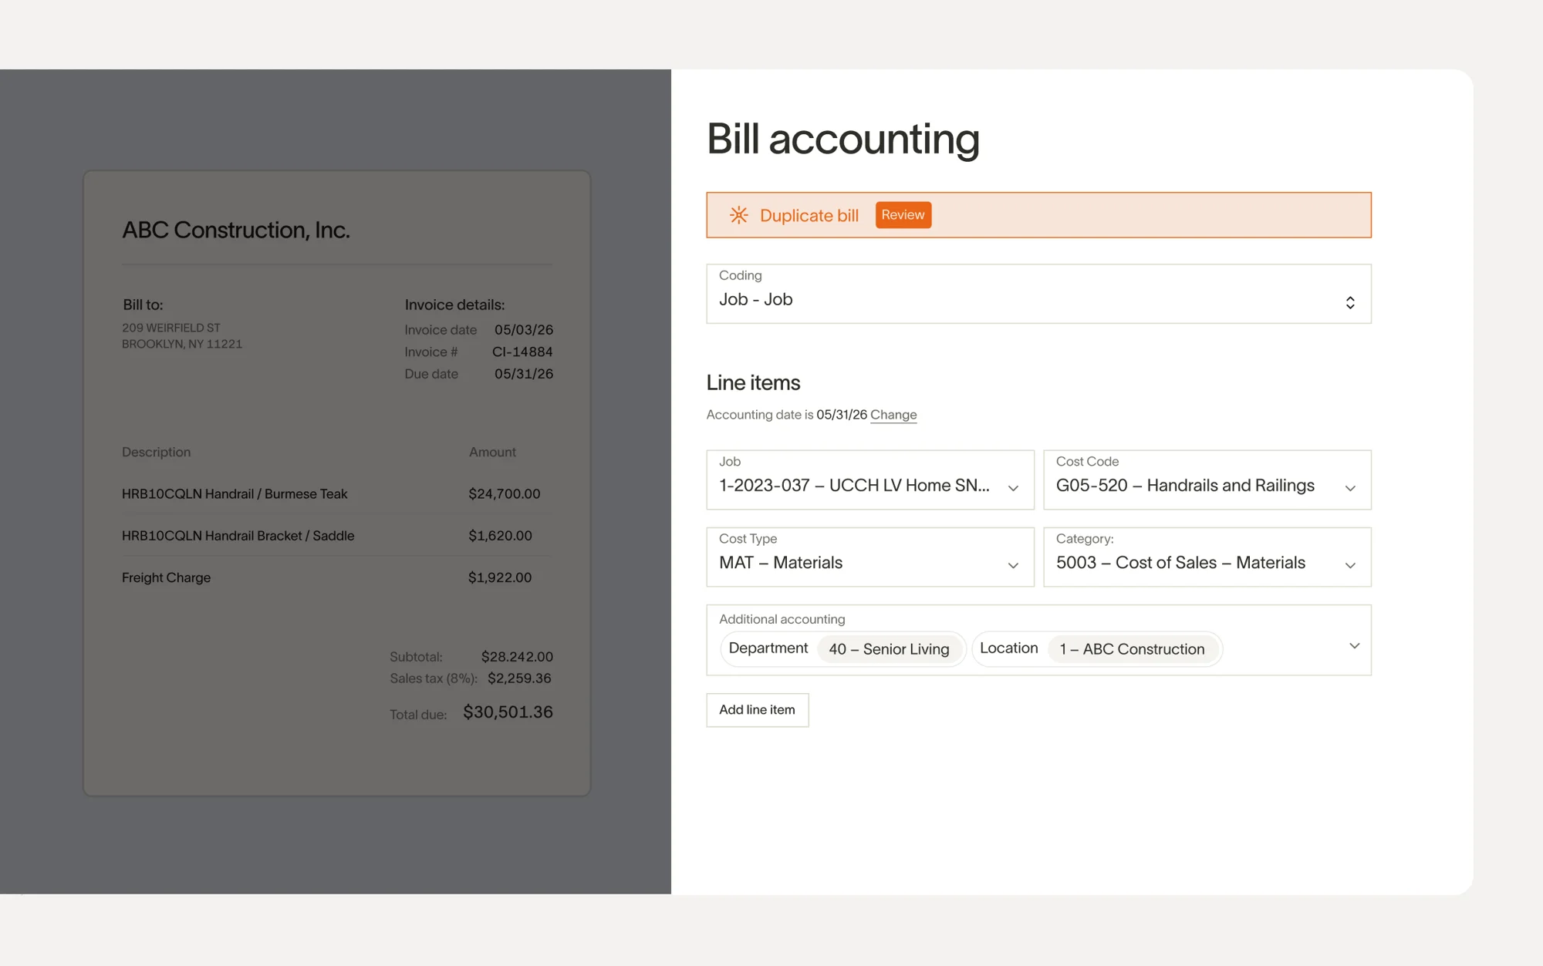The width and height of the screenshot is (1543, 966).
Task: Click the stepper arrows on the Coding selector
Action: pos(1350,301)
